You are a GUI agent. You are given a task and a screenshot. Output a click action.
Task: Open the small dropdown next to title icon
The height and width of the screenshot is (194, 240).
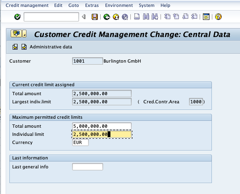pos(24,34)
